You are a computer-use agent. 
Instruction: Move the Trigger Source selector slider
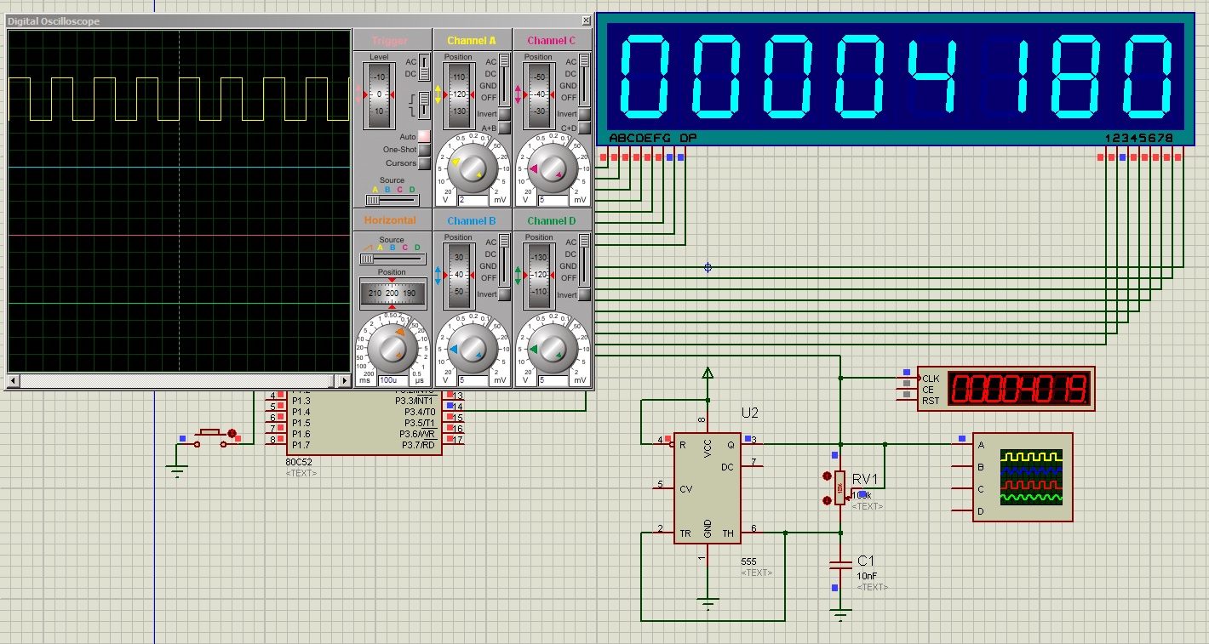[392, 200]
